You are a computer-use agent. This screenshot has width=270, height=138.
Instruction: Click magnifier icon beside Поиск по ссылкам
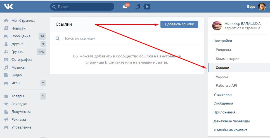coord(58,38)
